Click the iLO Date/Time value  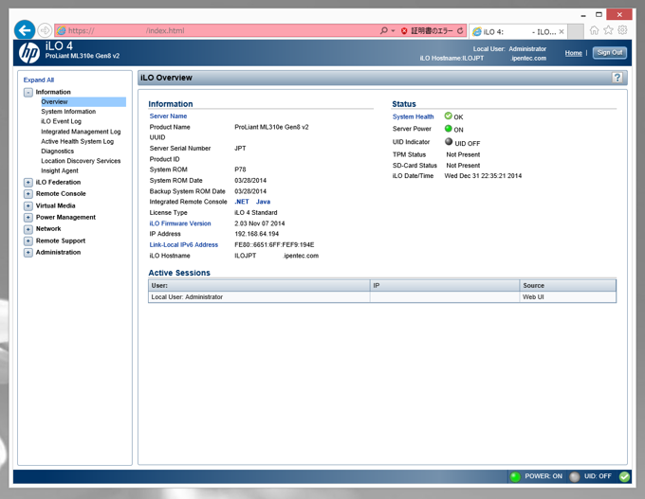[483, 176]
